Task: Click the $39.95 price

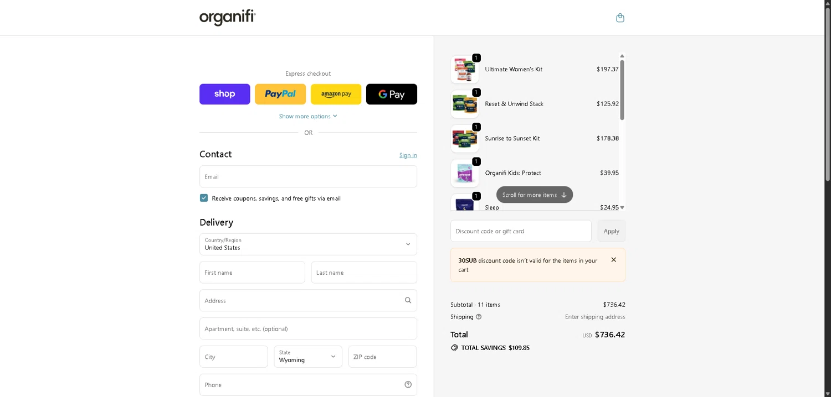Action: point(609,173)
